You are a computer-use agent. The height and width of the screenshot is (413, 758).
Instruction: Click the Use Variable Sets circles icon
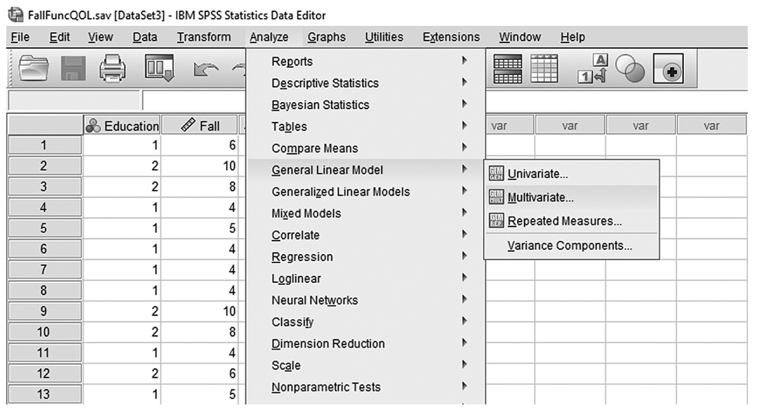(x=630, y=69)
